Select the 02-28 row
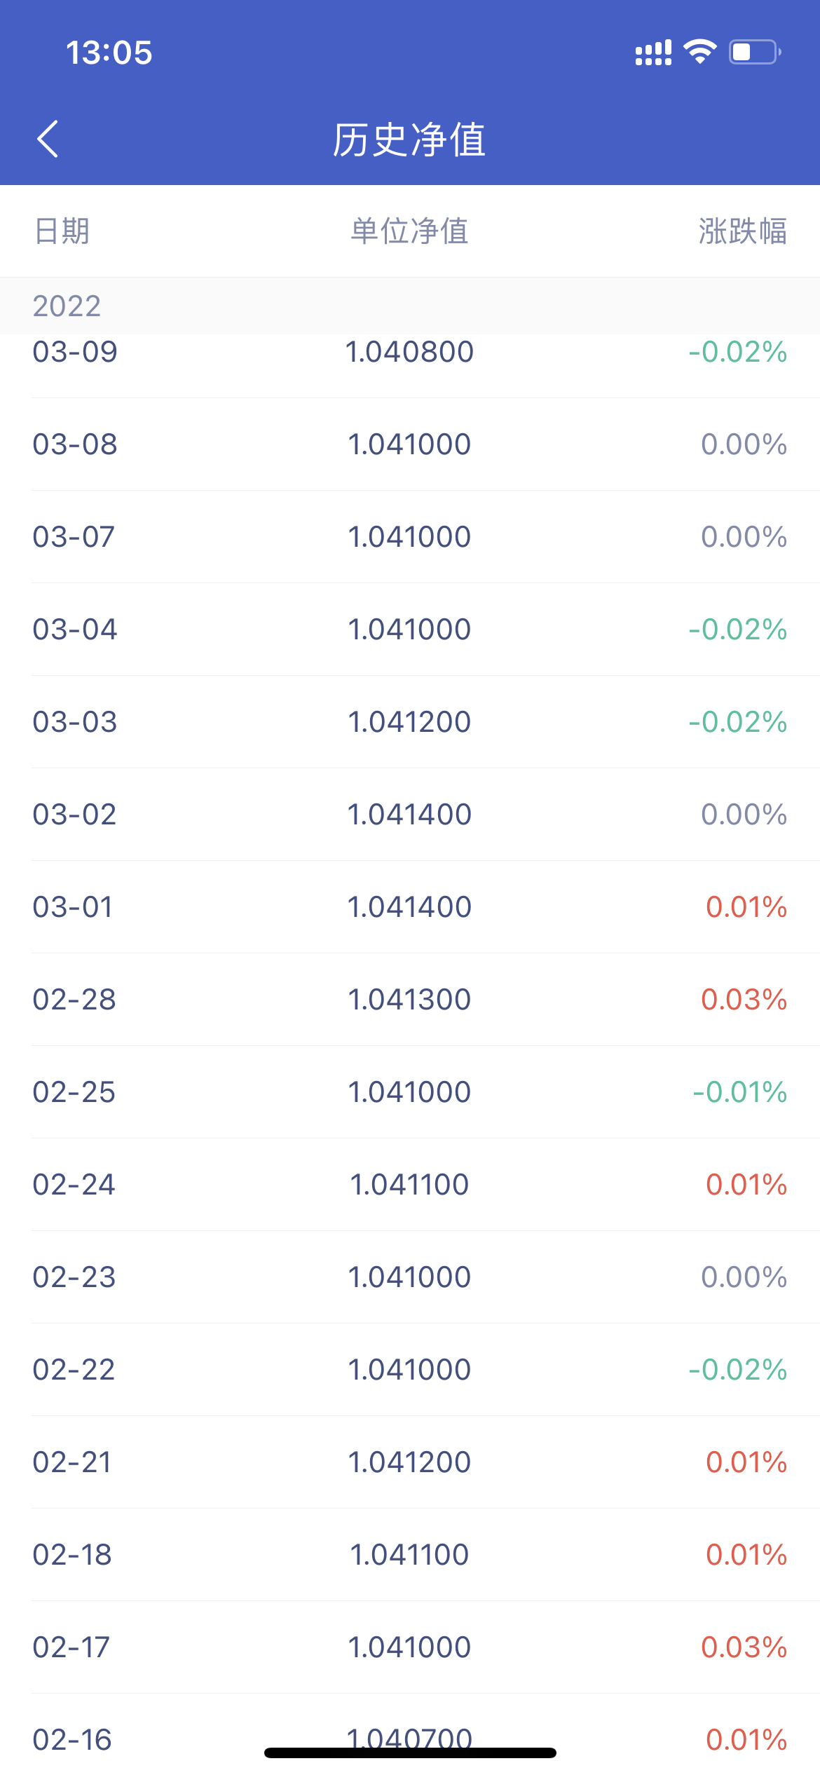The width and height of the screenshot is (820, 1775). point(410,1000)
